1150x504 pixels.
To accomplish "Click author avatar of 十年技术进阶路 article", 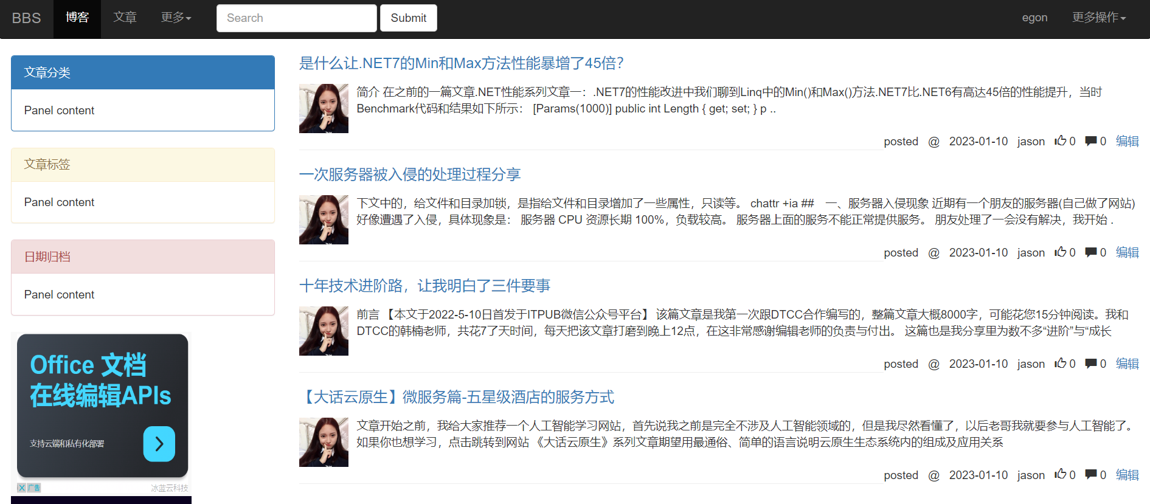I will tap(324, 331).
